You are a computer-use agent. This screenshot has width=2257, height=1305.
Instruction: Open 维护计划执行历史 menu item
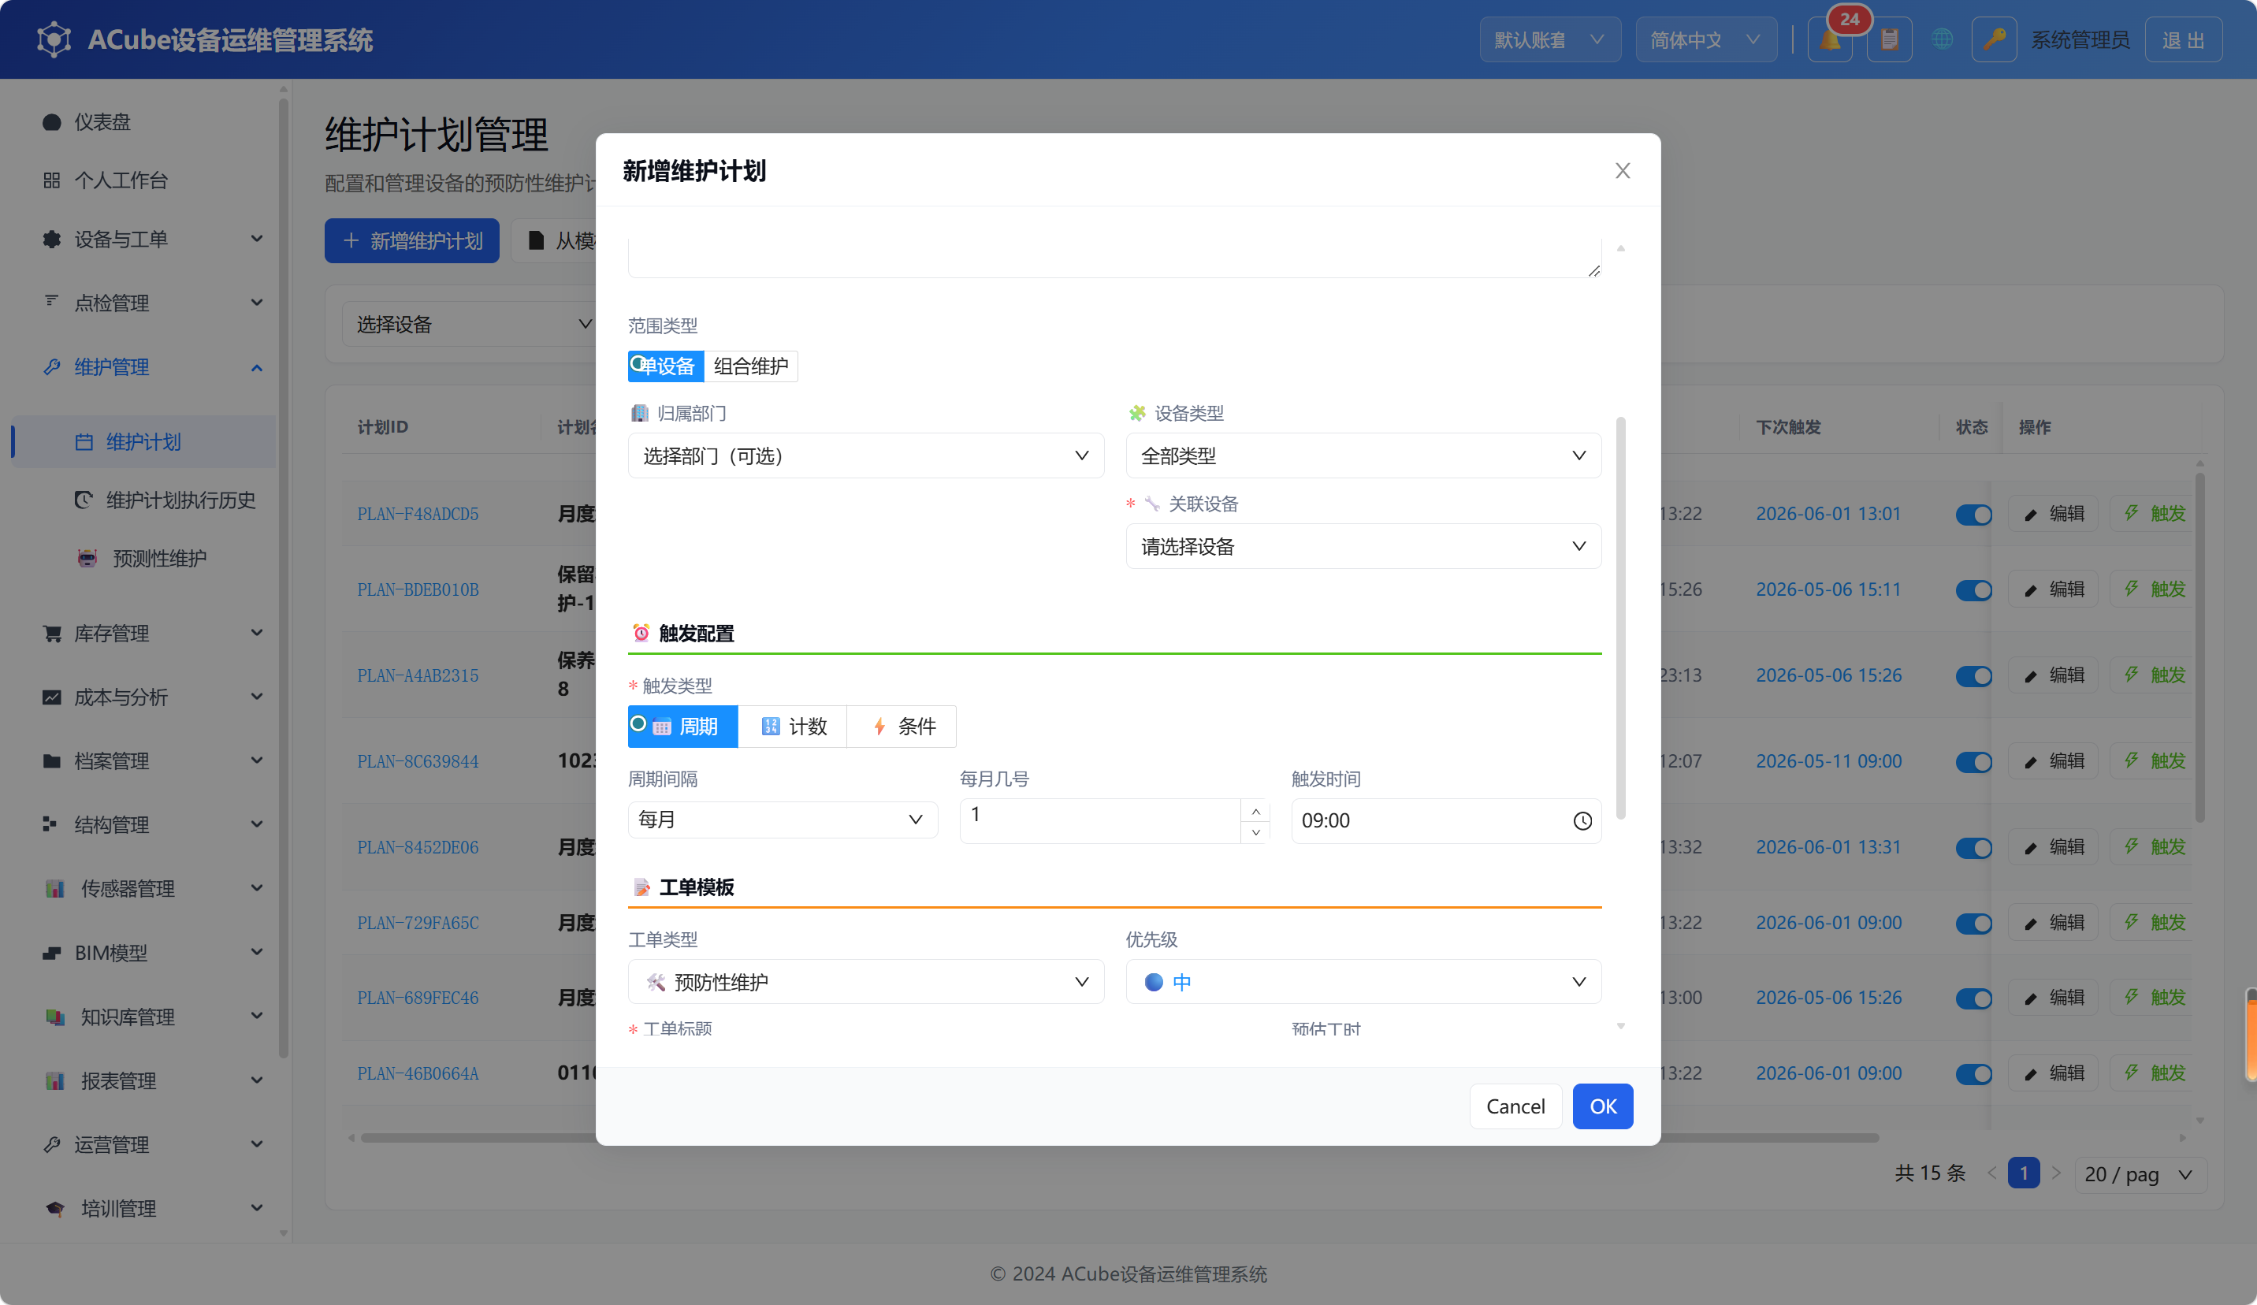142,500
